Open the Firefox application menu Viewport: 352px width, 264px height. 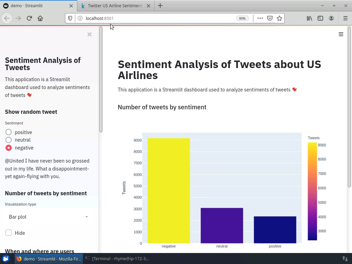345,18
